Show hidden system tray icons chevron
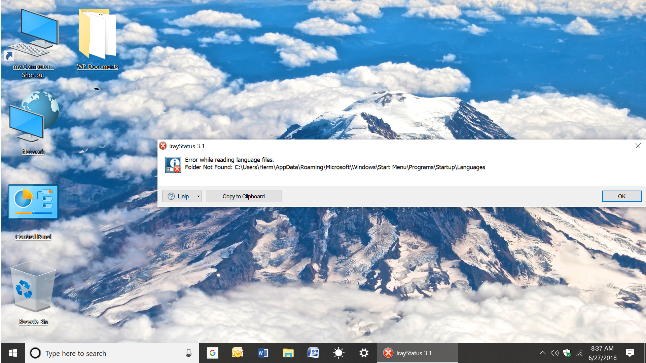 tap(542, 353)
